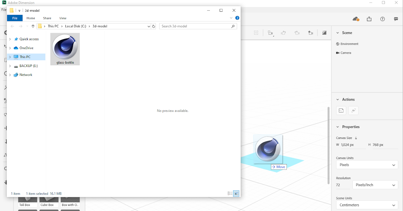Collapse the Properties panel section
This screenshot has height=211, width=403.
tap(338, 127)
